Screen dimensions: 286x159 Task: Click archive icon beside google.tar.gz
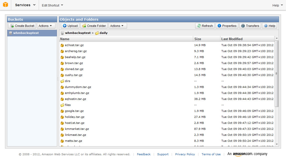[x=62, y=111]
